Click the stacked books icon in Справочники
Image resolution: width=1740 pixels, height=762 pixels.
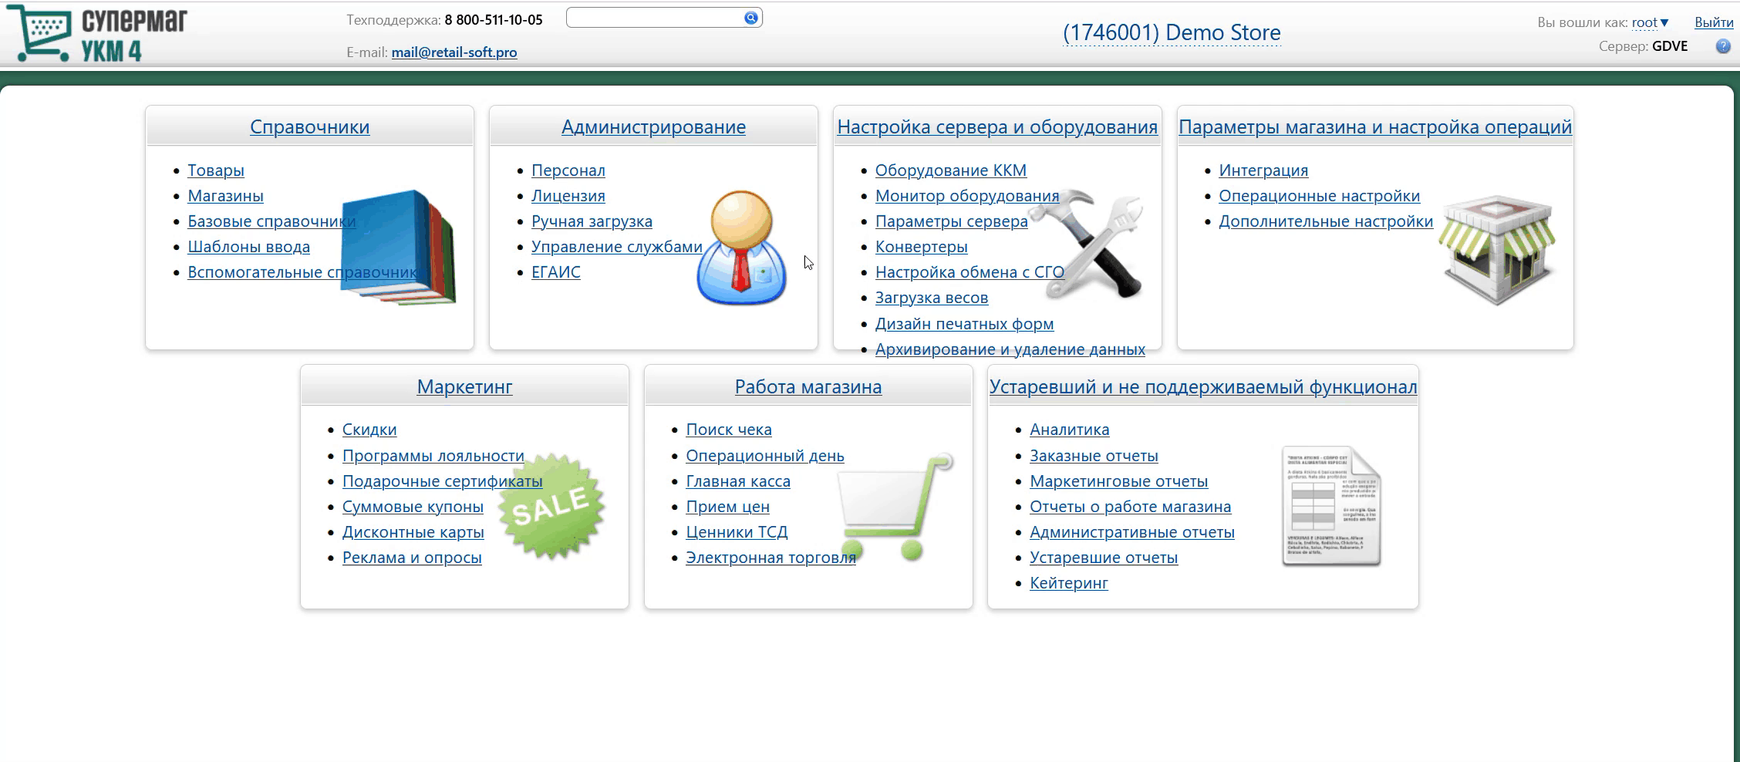pyautogui.click(x=398, y=247)
